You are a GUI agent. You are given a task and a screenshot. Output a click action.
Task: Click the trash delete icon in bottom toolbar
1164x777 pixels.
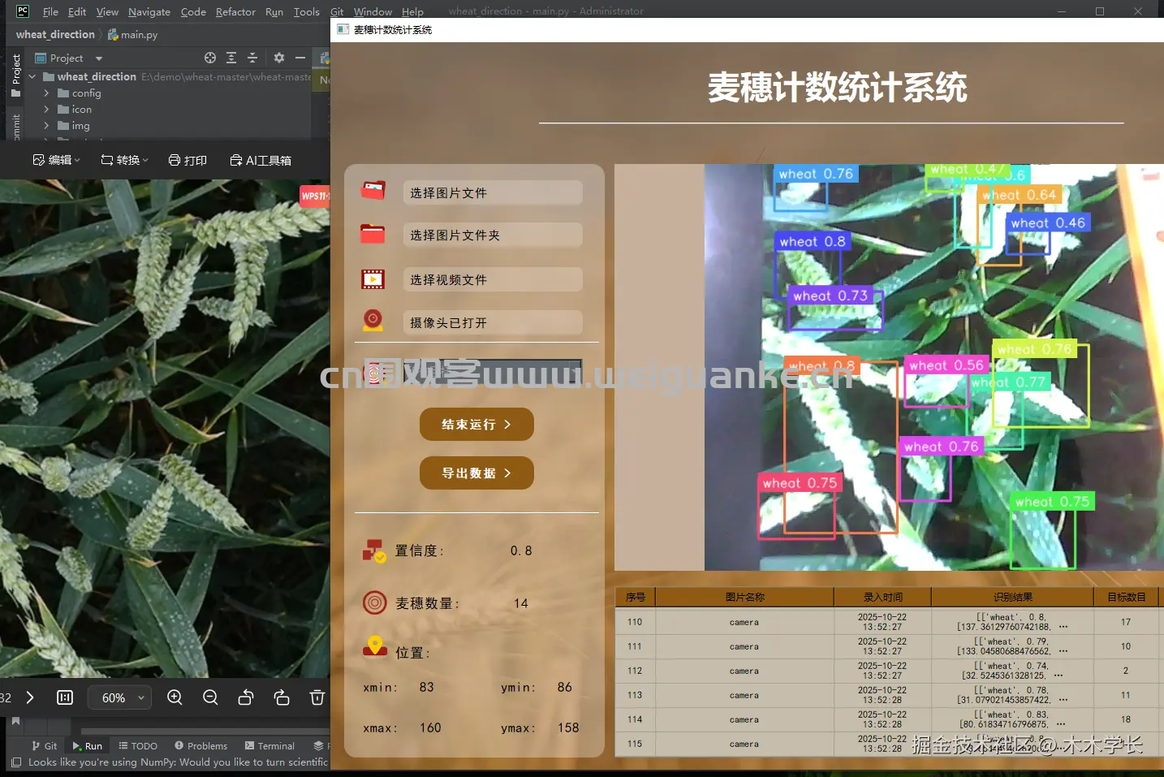(x=317, y=697)
